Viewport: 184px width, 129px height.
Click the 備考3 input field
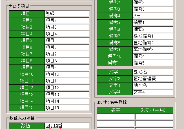coord(153,9)
